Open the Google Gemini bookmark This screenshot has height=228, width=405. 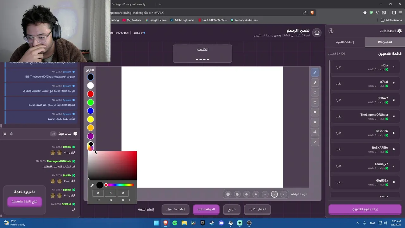[156, 20]
